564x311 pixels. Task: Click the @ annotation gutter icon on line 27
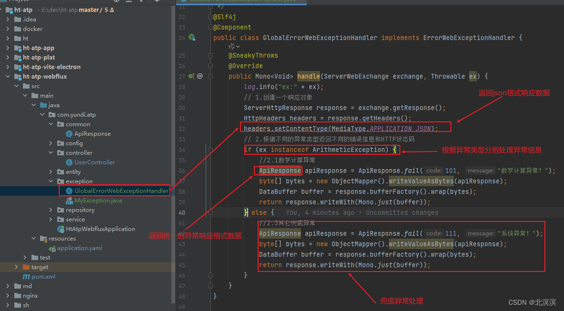coord(199,76)
